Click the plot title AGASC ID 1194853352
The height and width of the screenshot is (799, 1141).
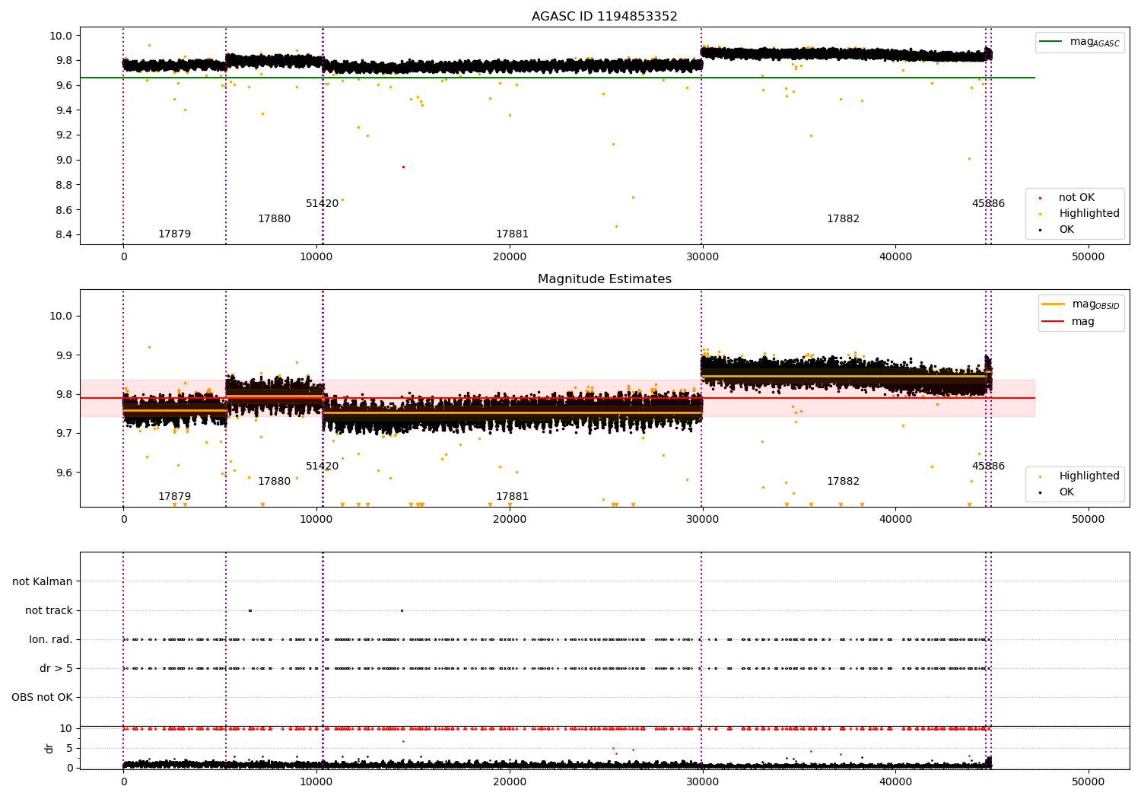pos(604,17)
